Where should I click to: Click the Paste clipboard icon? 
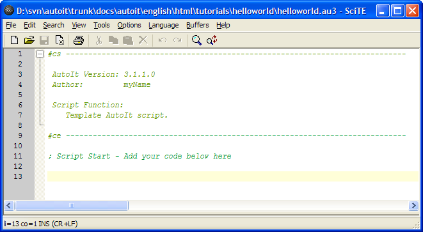click(x=128, y=40)
